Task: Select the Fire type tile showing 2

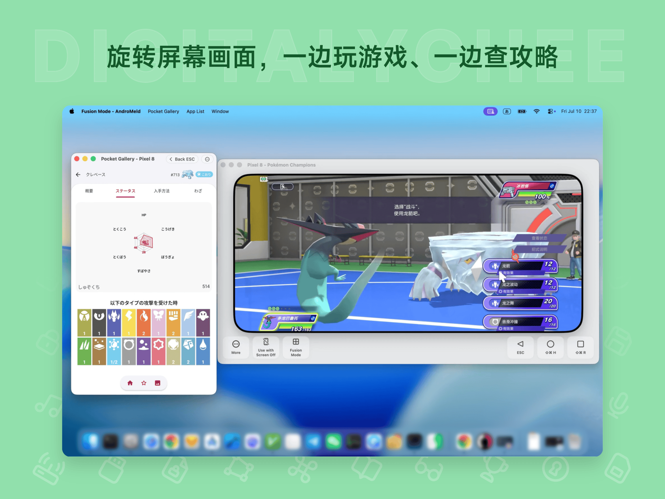Action: [x=144, y=323]
